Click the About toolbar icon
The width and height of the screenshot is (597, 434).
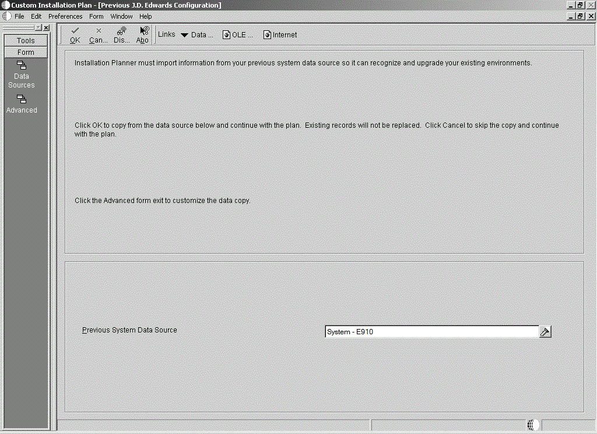(x=142, y=35)
